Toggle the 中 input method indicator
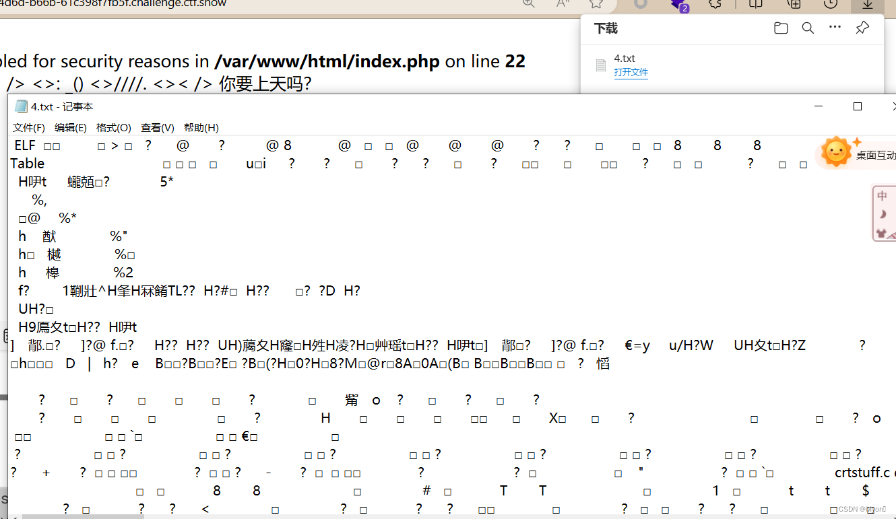 tap(883, 195)
